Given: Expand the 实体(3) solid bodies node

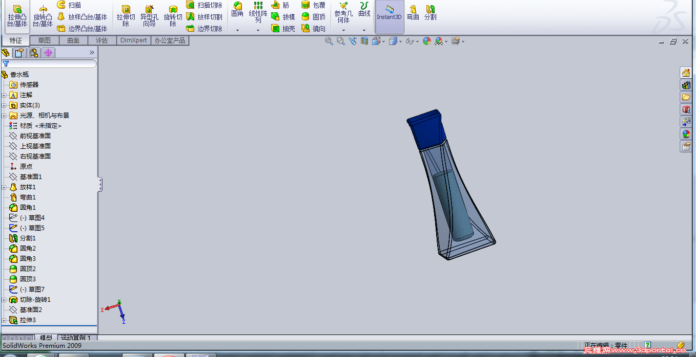Looking at the screenshot, I should 4,105.
